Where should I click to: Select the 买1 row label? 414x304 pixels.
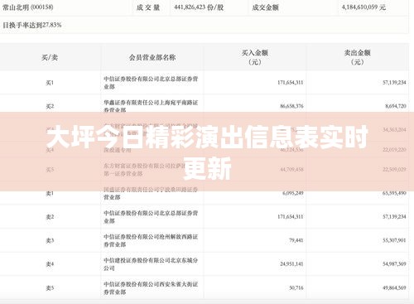(50, 83)
